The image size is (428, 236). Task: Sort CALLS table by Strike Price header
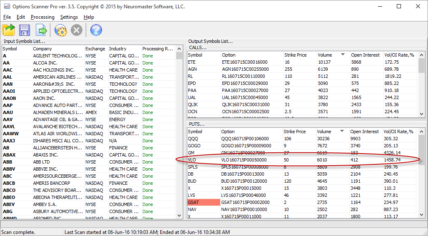pos(300,55)
